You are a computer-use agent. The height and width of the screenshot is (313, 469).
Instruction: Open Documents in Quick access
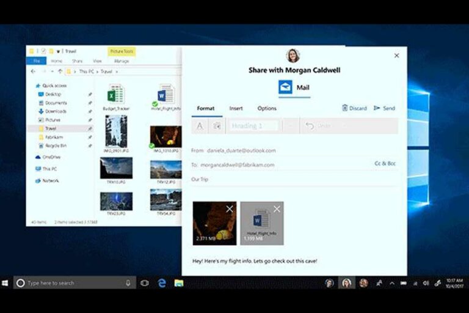tap(53, 103)
